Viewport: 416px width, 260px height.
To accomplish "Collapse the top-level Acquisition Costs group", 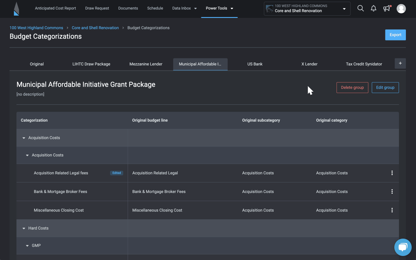I will click(x=24, y=138).
